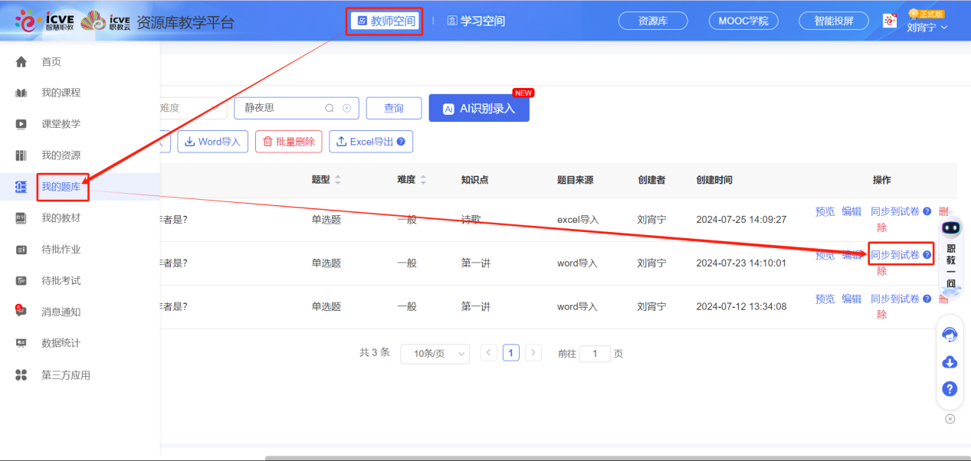Open the help question mark icon
Image resolution: width=971 pixels, height=461 pixels.
click(950, 389)
